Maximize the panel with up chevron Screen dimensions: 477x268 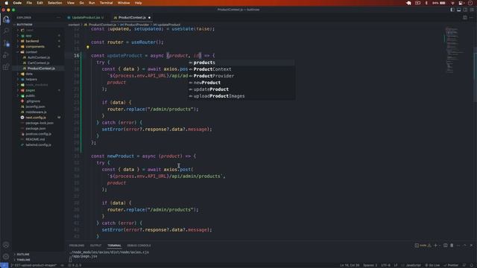coord(464,245)
